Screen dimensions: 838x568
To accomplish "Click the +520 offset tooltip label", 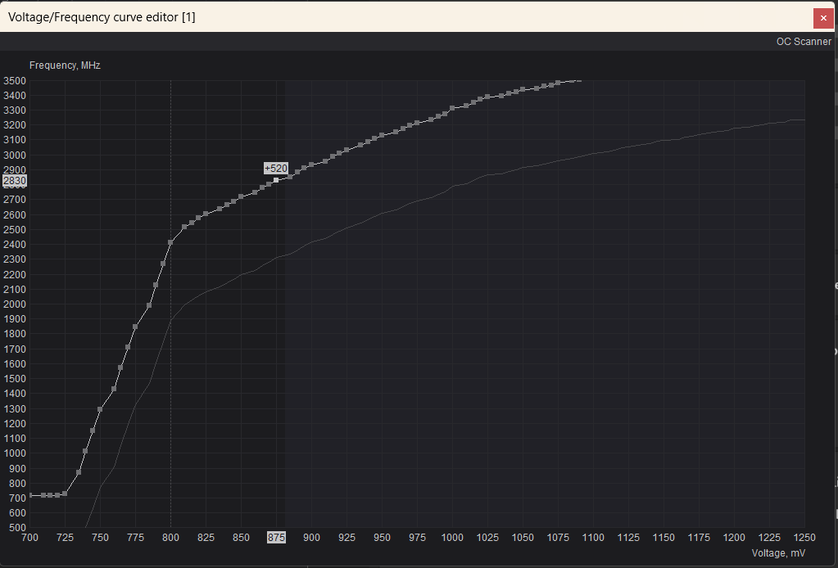I will tap(276, 168).
